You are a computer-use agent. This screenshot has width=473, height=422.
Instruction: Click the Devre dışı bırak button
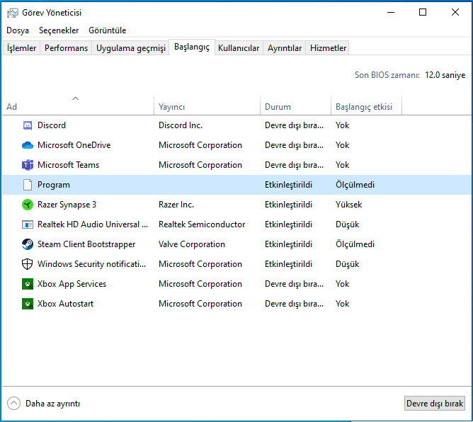click(434, 404)
